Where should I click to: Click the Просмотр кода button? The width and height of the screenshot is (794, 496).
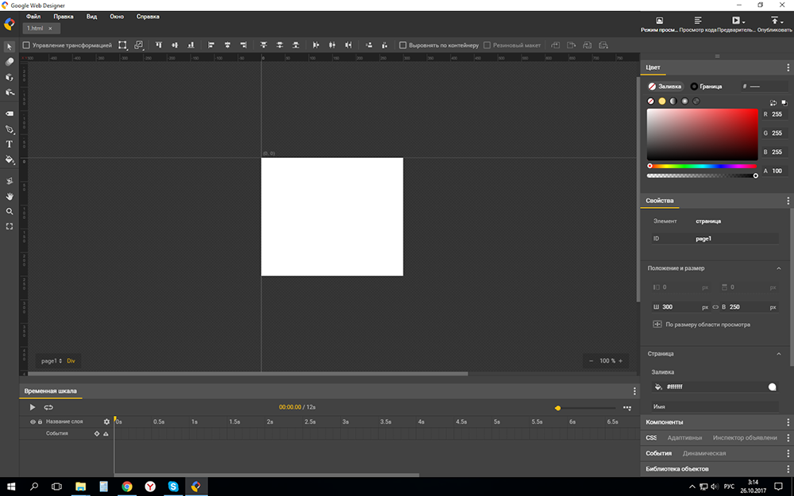[698, 25]
